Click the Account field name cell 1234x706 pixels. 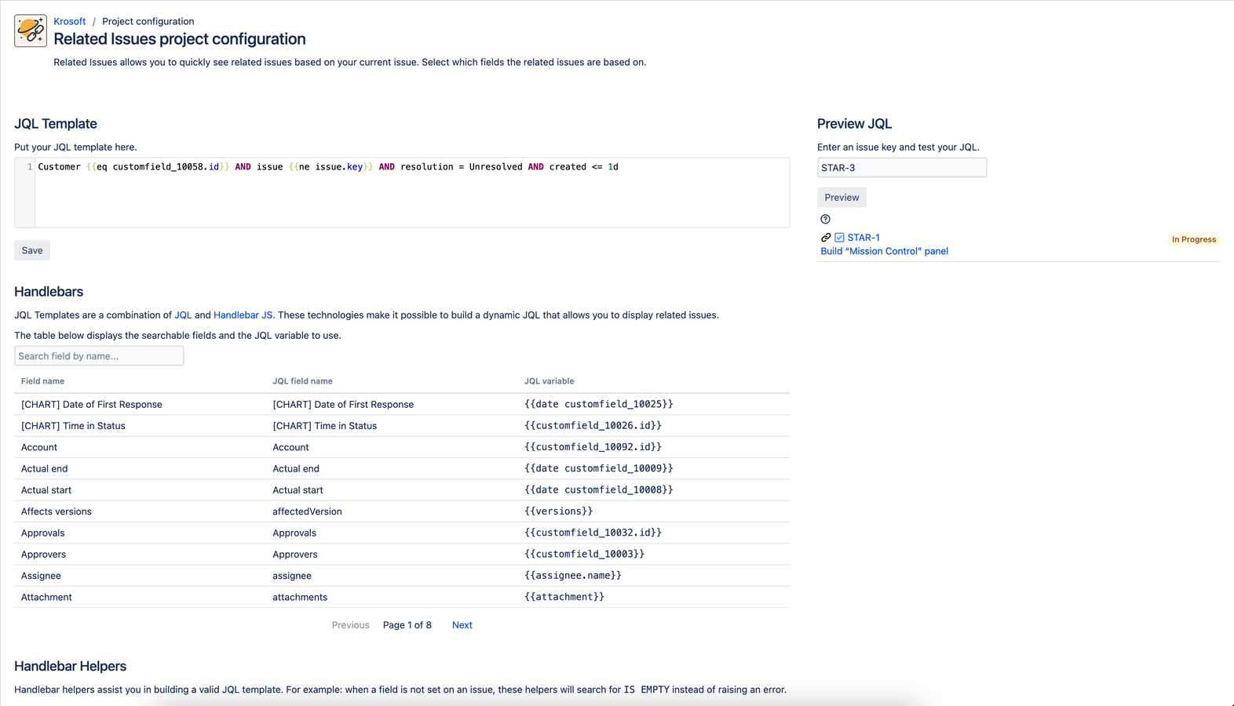[x=39, y=447]
